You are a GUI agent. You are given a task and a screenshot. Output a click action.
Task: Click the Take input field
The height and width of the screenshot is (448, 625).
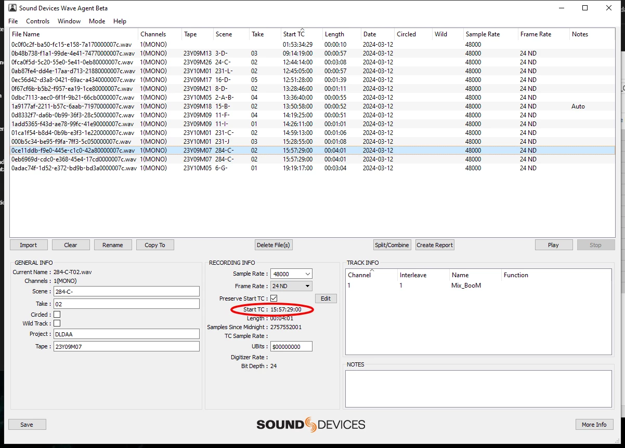pos(126,304)
